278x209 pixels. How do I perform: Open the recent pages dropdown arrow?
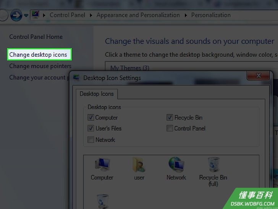click(x=26, y=16)
